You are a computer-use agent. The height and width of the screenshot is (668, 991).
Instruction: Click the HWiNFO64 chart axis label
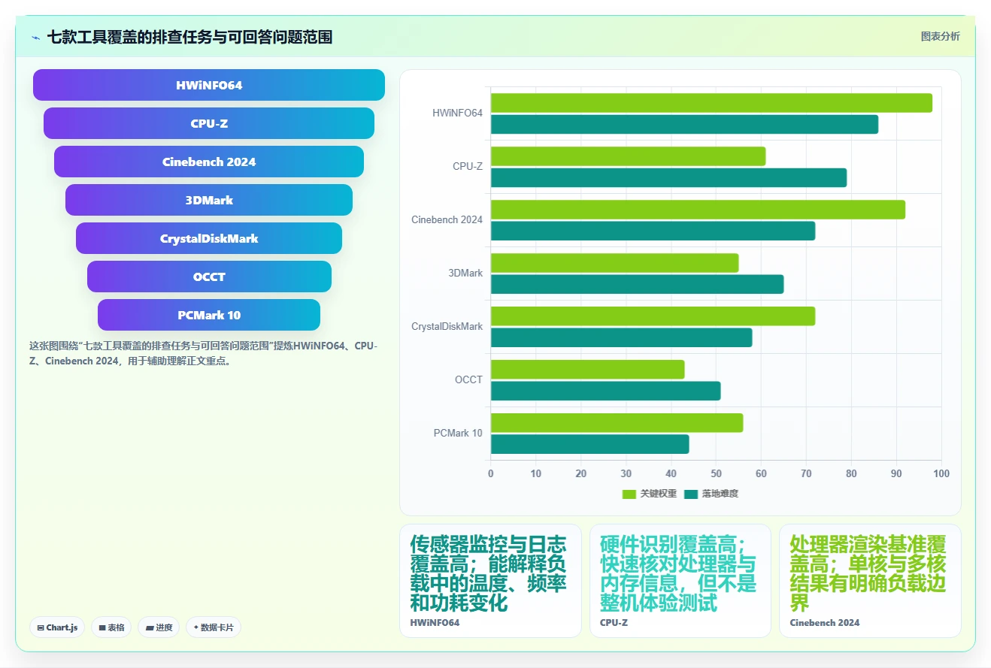(457, 113)
